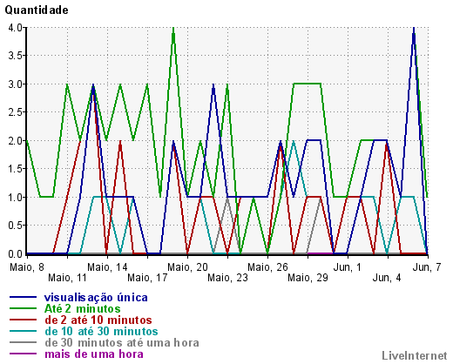Click the LiveInternet label
The width and height of the screenshot is (453, 364).
coord(415,356)
